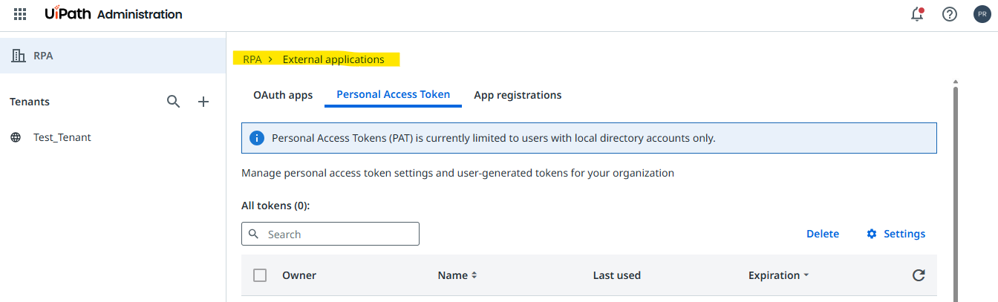This screenshot has width=998, height=302.
Task: Switch to the OAuth apps tab
Action: pos(283,95)
